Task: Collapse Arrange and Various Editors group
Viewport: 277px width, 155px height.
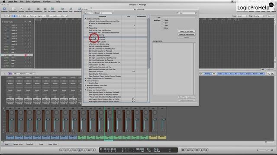Action: 86,90
